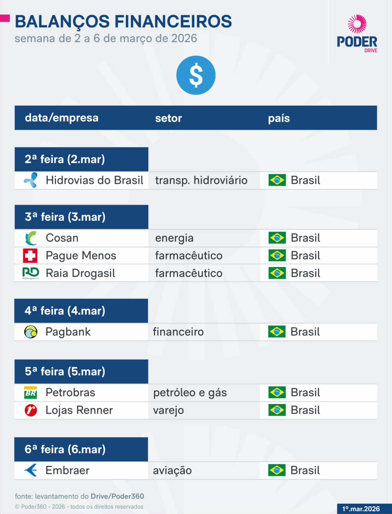This screenshot has height=514, width=392.
Task: Click the Lojas Renner red logo
Action: point(31,410)
